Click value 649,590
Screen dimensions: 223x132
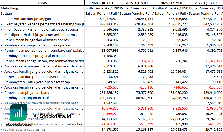click(x=112, y=82)
